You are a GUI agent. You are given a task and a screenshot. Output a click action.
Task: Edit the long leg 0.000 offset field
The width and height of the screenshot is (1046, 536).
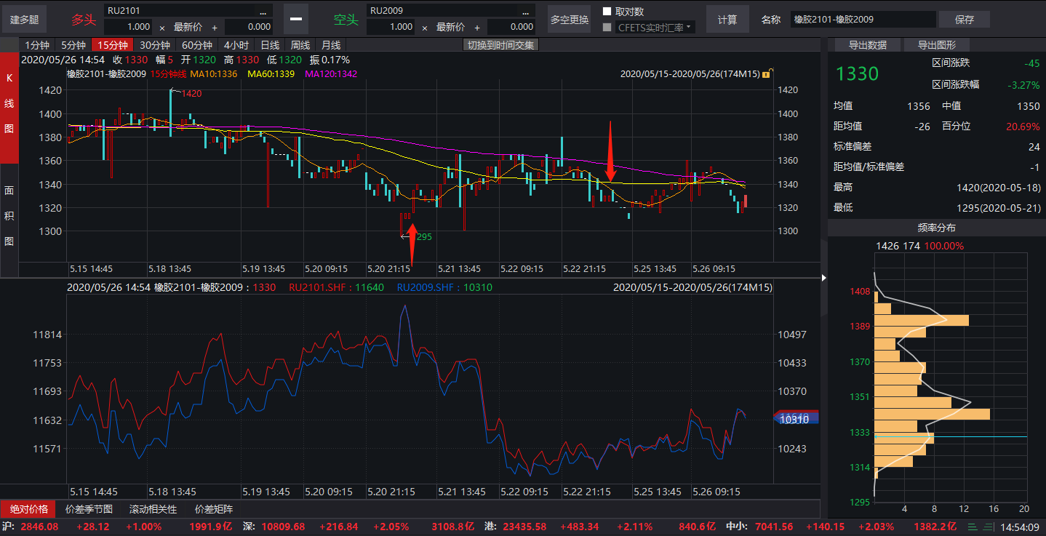249,27
